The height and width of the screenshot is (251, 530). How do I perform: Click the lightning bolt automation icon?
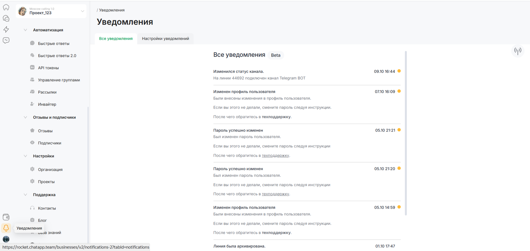[x=6, y=29]
